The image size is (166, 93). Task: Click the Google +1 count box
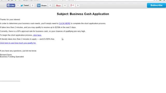tap(78, 5)
